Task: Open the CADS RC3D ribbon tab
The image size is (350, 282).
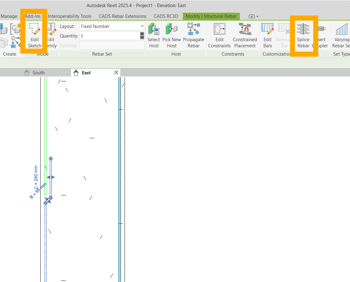Action: (166, 16)
